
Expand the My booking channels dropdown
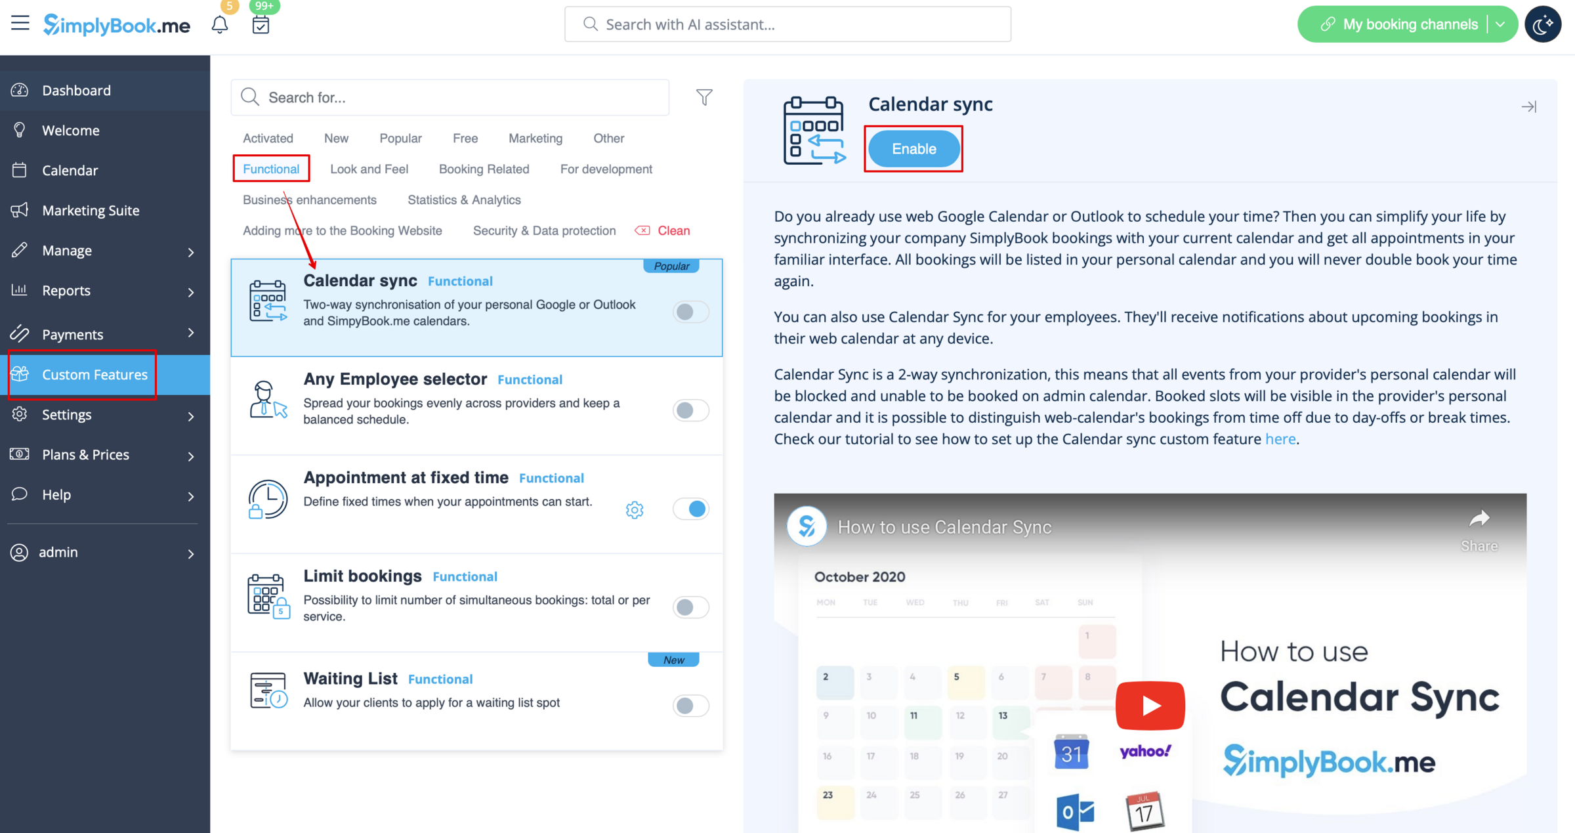click(x=1501, y=24)
